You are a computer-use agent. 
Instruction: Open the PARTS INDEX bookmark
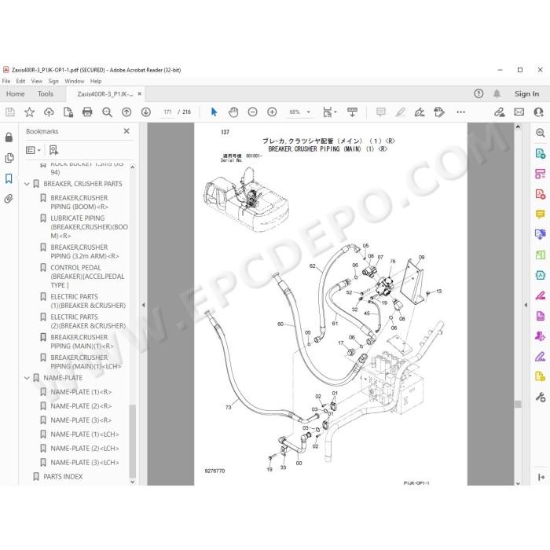[x=63, y=477]
